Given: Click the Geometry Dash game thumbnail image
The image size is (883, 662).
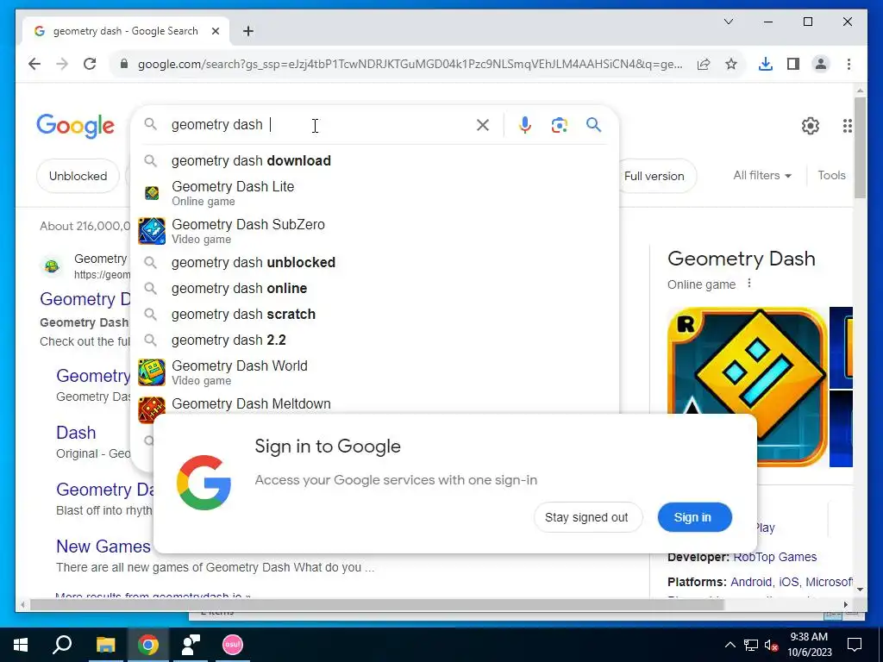Looking at the screenshot, I should (748, 387).
